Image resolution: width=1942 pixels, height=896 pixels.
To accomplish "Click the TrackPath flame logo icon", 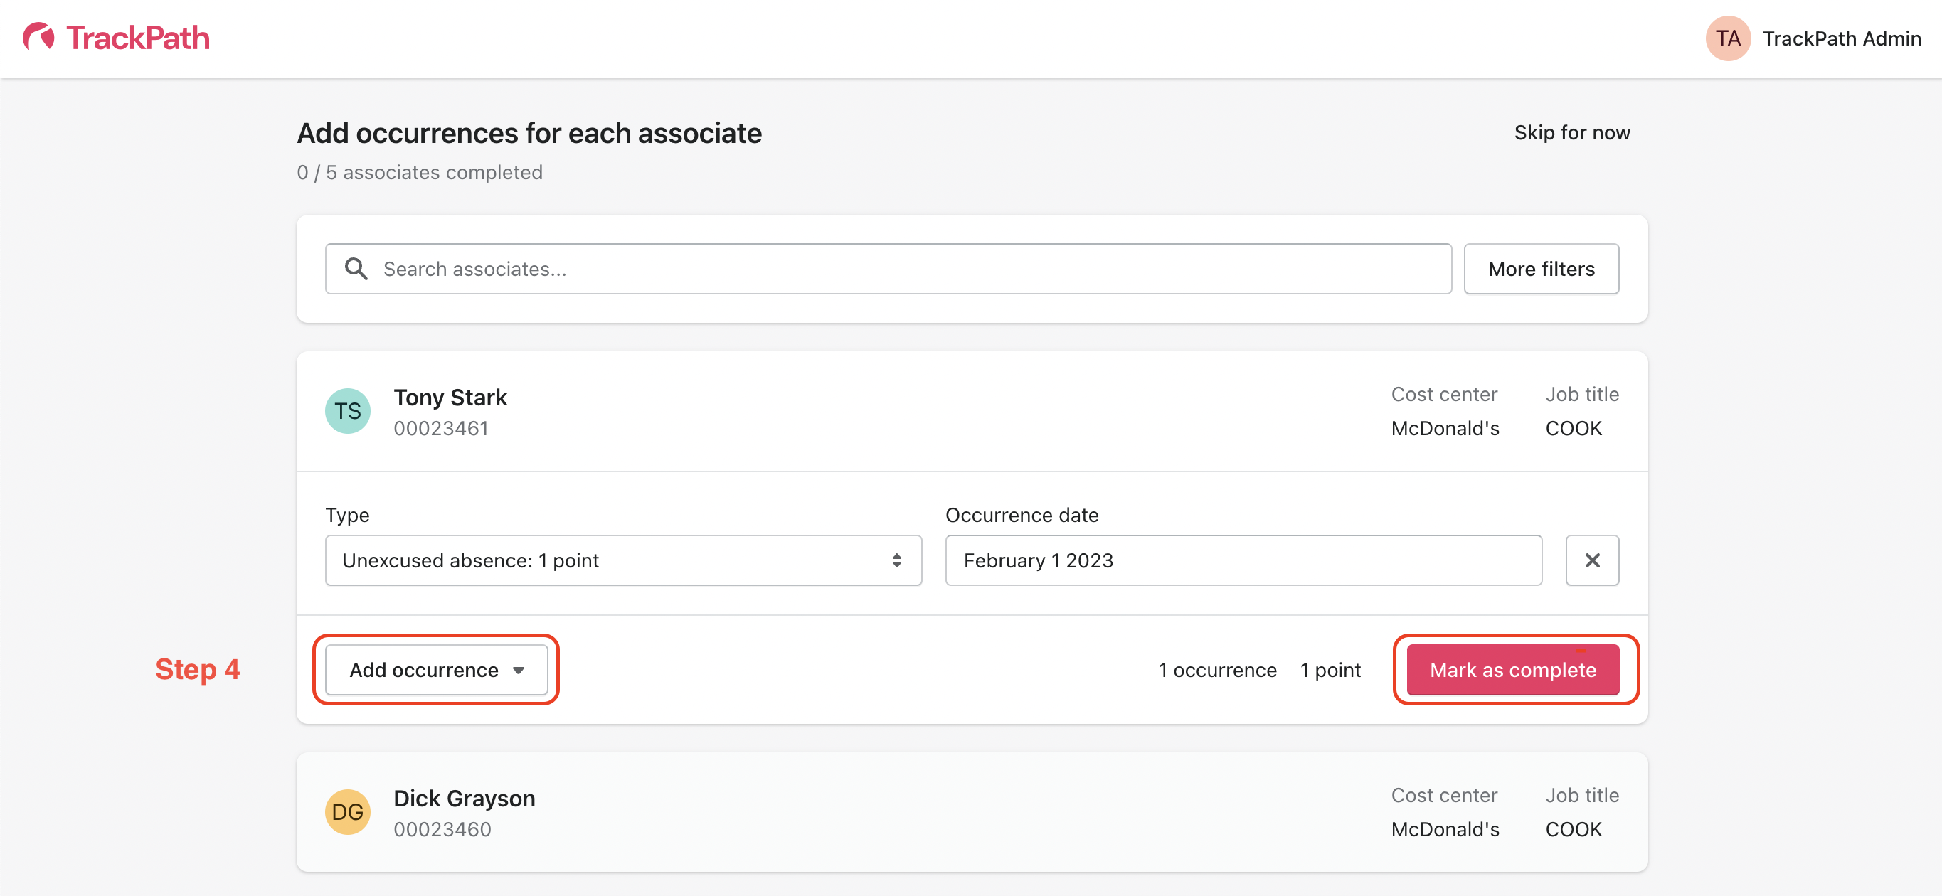I will [x=38, y=37].
